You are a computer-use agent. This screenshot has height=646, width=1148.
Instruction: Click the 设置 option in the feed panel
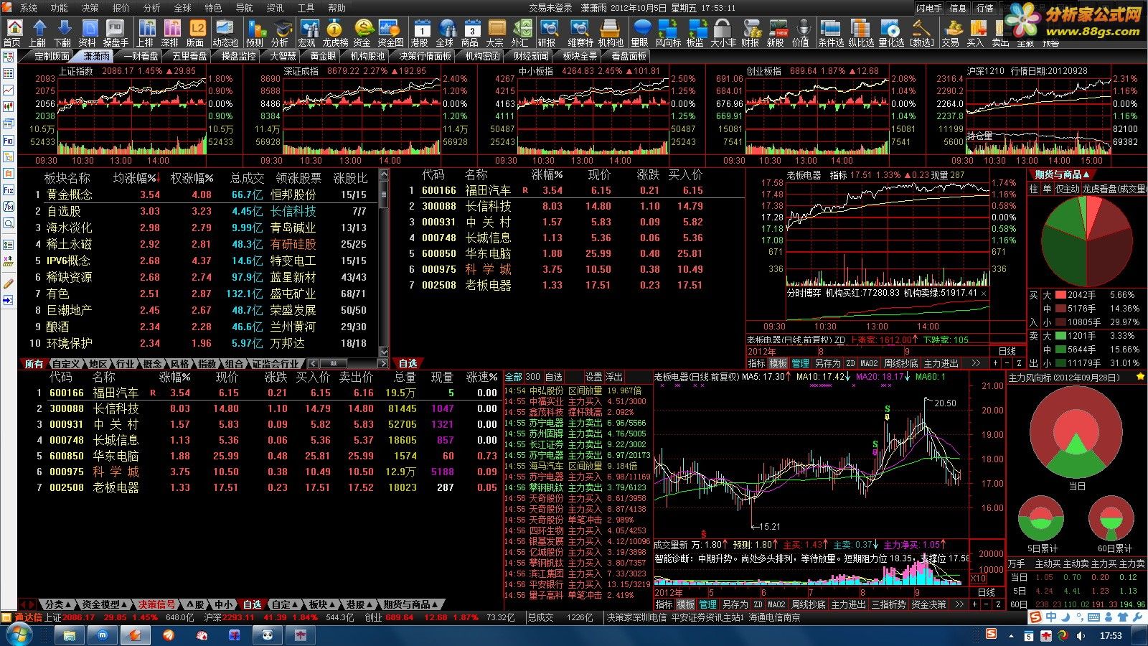(x=593, y=377)
